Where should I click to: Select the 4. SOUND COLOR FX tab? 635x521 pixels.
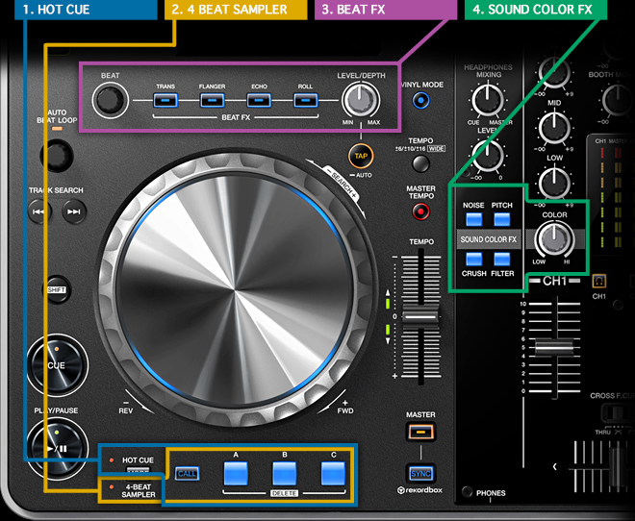[536, 10]
